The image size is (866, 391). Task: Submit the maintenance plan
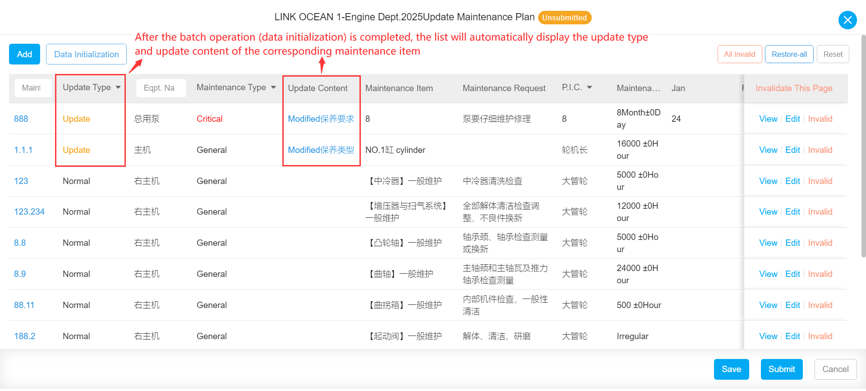click(x=782, y=369)
